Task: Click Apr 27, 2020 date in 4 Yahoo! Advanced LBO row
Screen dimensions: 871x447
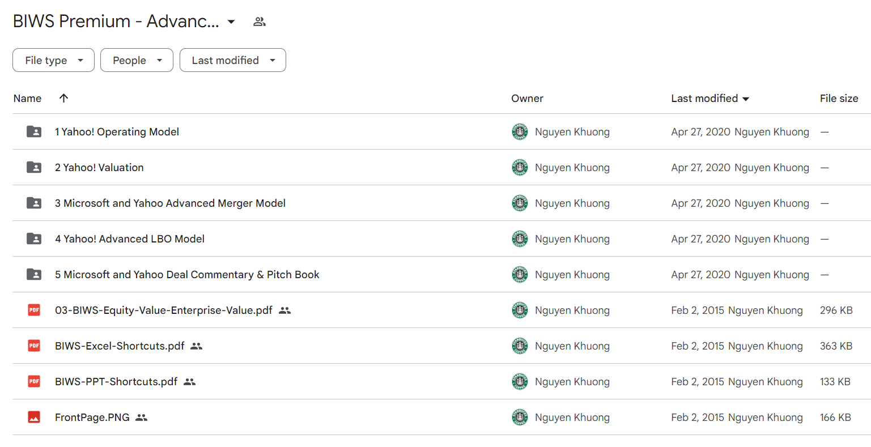Action: [x=701, y=239]
